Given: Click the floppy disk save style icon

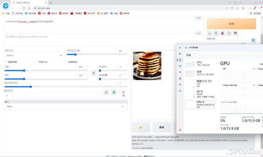Looking at the screenshot, I should click(x=235, y=33).
